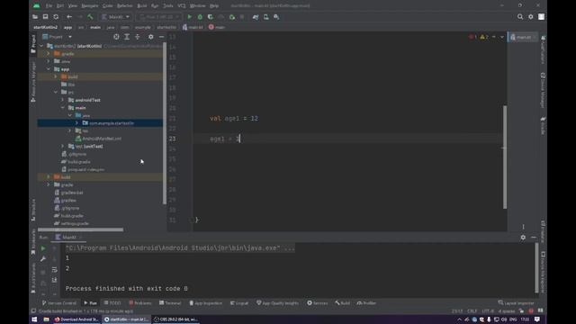
Task: Click the Project tree horizontal scrollbar
Action: click(80, 230)
